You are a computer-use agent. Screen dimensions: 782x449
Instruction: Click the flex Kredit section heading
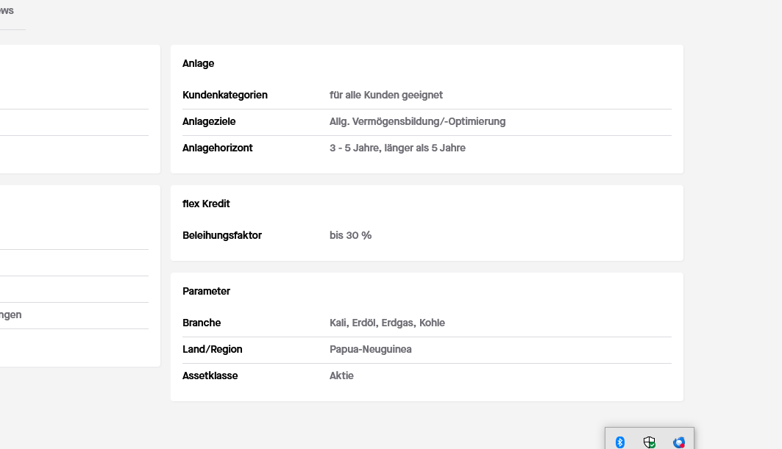pyautogui.click(x=206, y=204)
